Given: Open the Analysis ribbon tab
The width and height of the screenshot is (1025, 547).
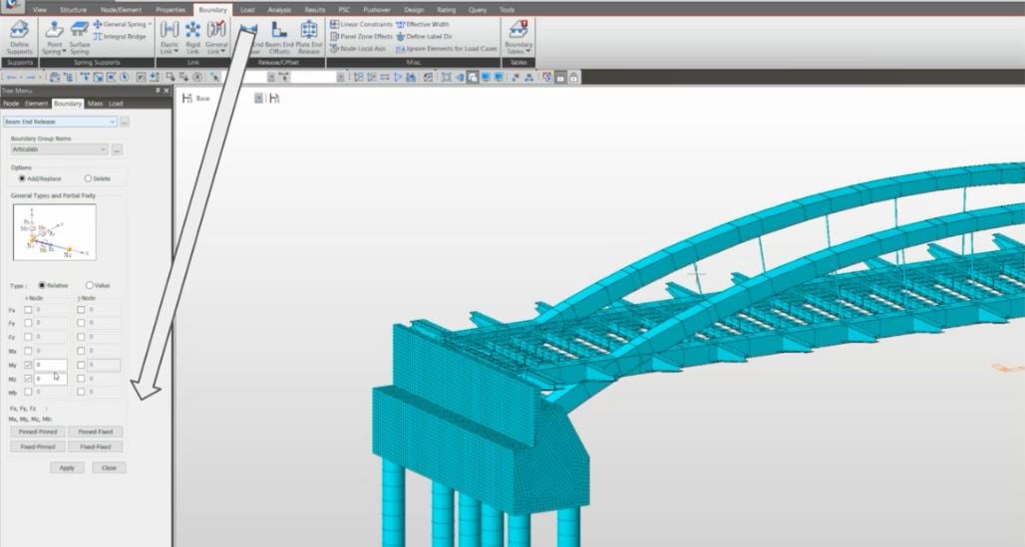Looking at the screenshot, I should [279, 10].
